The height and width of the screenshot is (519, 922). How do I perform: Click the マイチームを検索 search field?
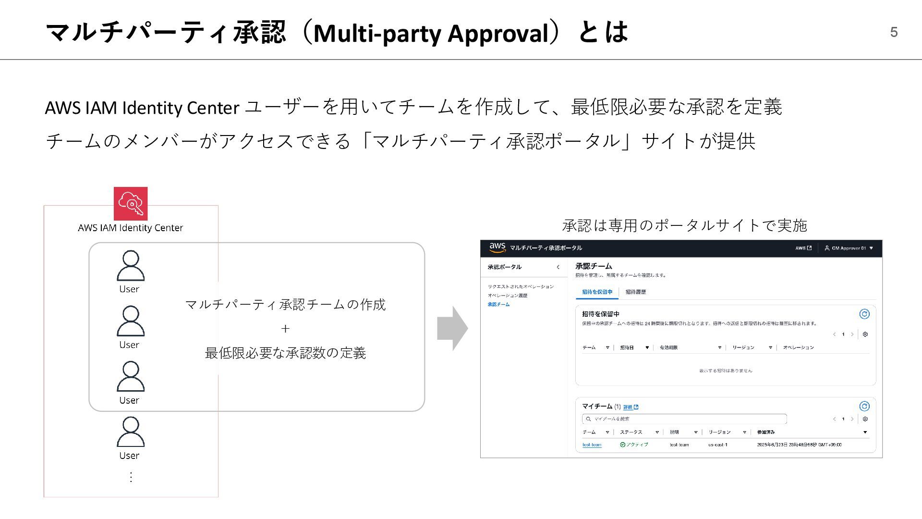point(684,419)
